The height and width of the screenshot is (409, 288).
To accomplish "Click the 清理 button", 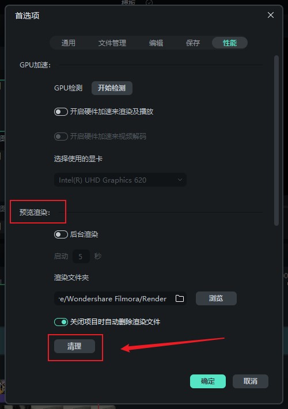I will point(75,346).
